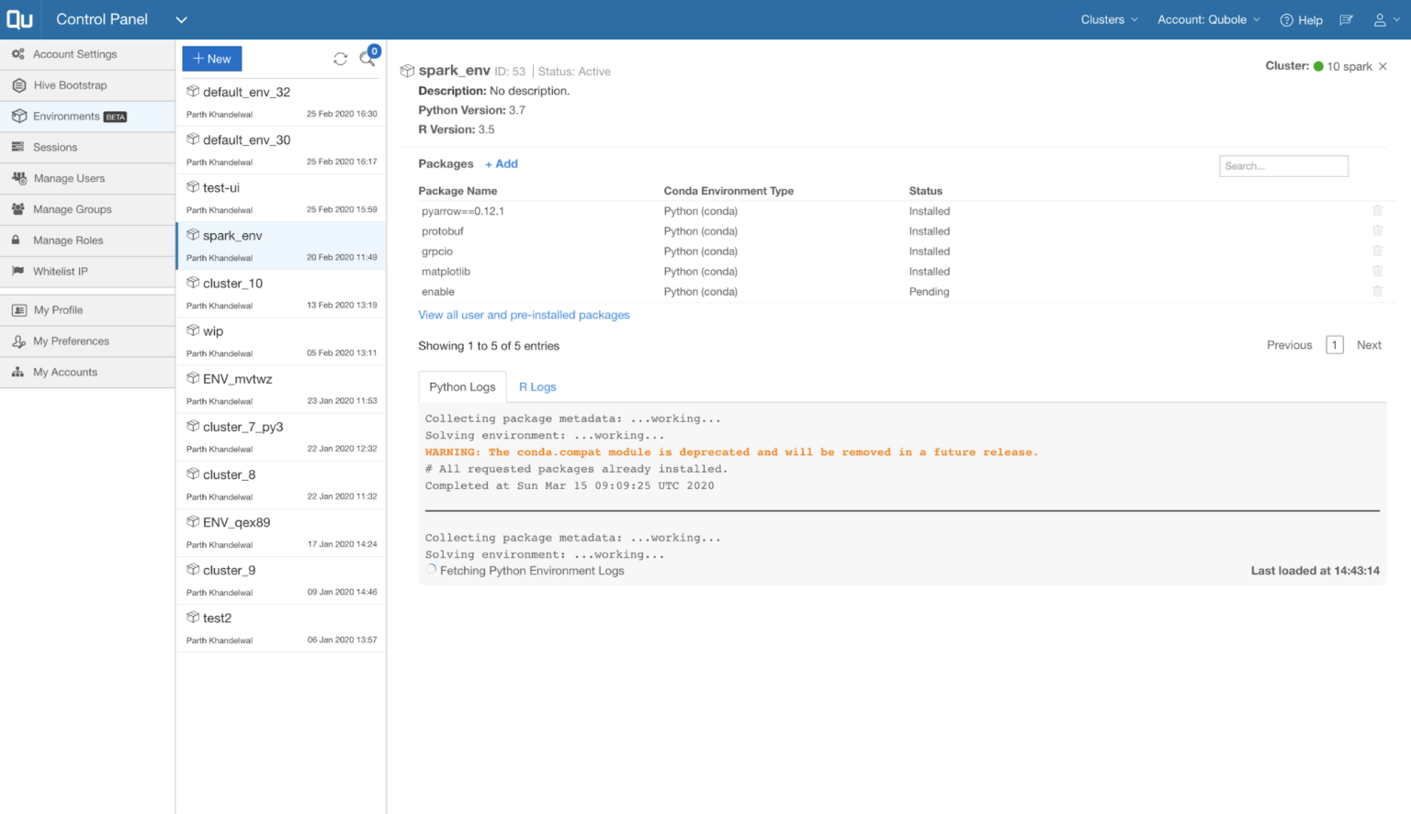Open notifications from the top bar
The image size is (1411, 814).
click(1345, 19)
